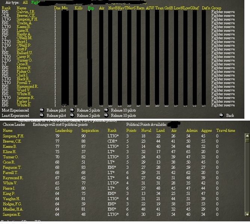
Task: Select pilot Scott P. in reserve list
Action: pyautogui.click(x=22, y=49)
